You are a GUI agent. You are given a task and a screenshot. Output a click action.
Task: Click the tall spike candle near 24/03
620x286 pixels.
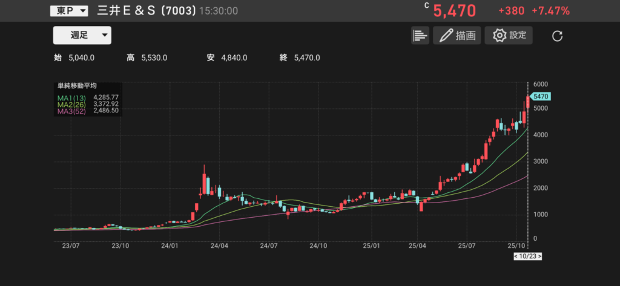point(204,181)
